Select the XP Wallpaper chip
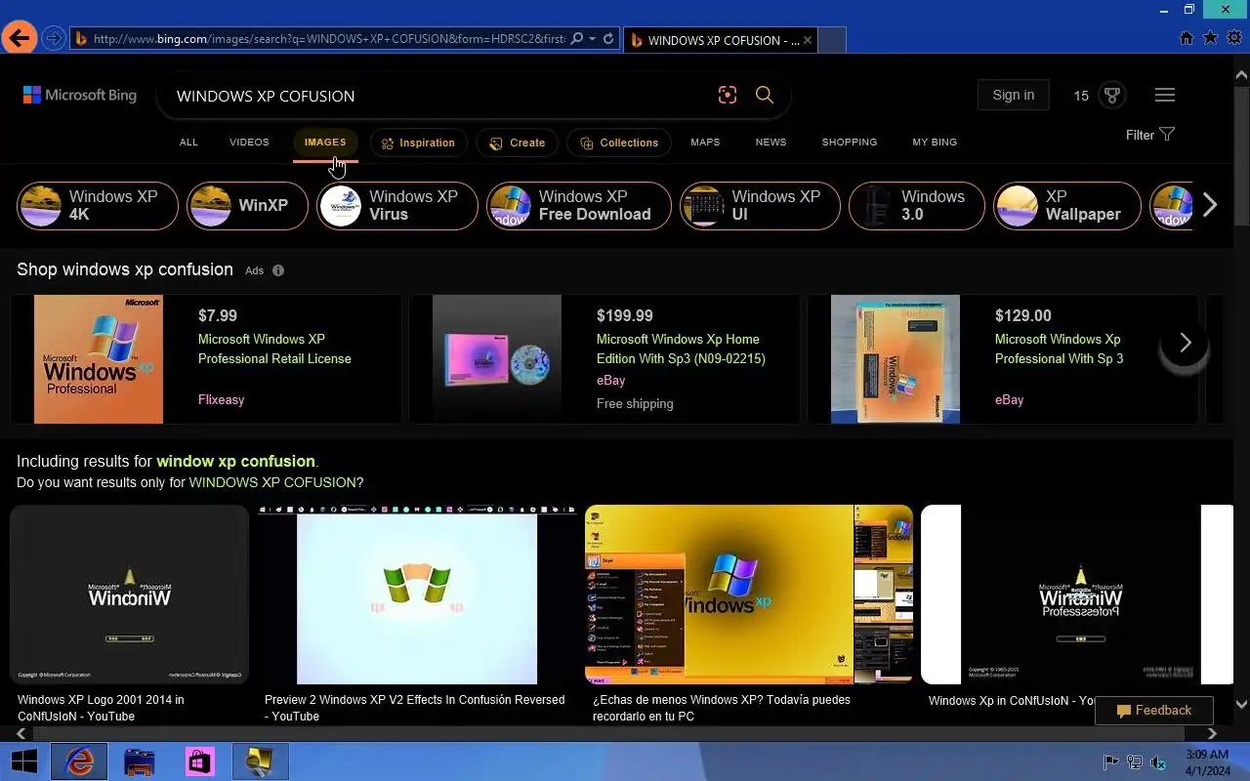Viewport: 1250px width, 781px height. pos(1067,205)
